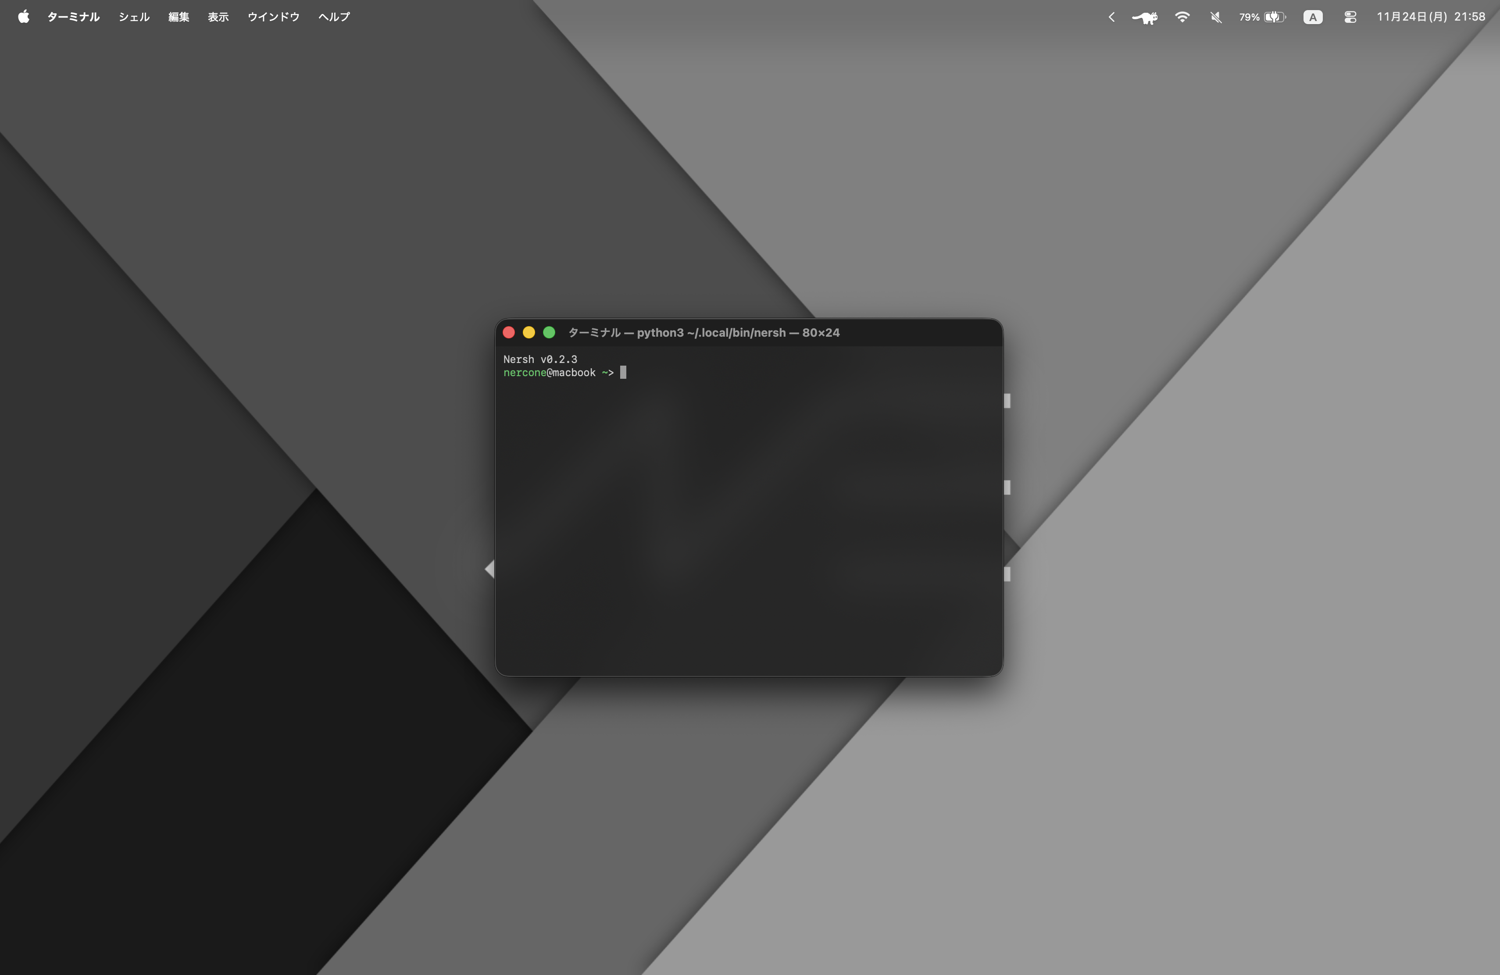This screenshot has width=1500, height=975.
Task: Switch input source via A icon
Action: tap(1313, 17)
